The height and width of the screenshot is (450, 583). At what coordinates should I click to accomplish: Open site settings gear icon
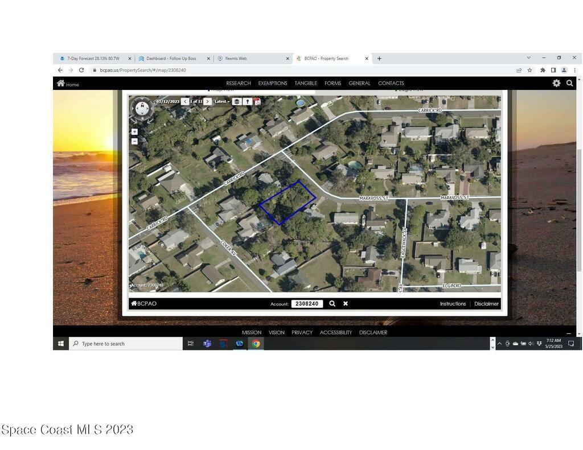(x=556, y=83)
